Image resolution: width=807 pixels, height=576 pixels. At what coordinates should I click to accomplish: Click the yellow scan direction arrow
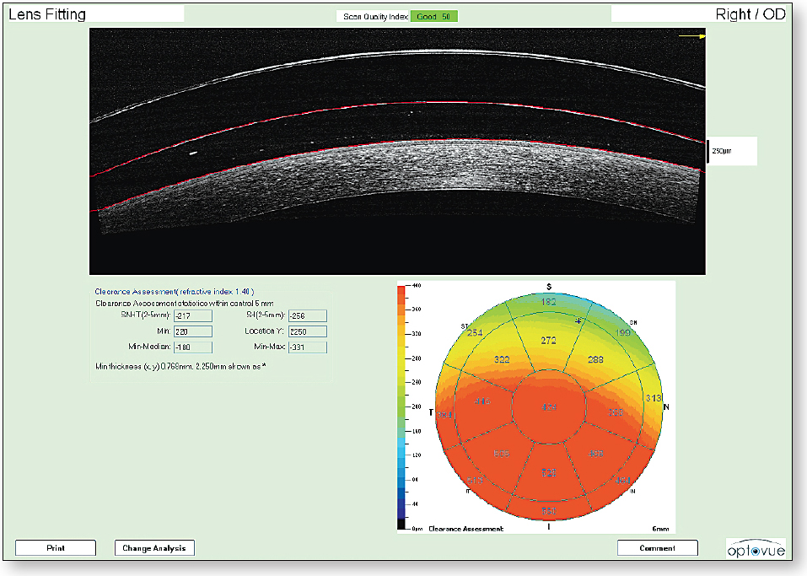[x=693, y=38]
